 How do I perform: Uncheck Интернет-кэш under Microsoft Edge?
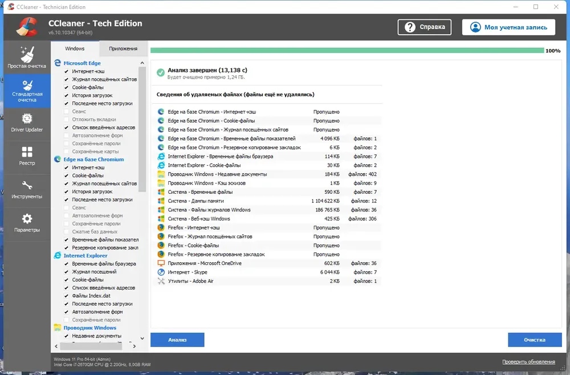click(x=66, y=71)
